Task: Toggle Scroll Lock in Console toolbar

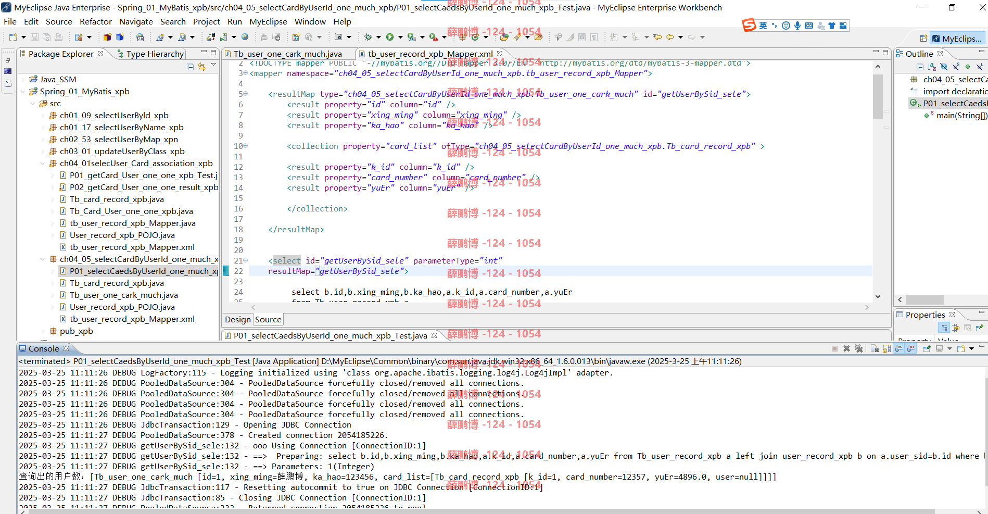Action: pos(886,348)
